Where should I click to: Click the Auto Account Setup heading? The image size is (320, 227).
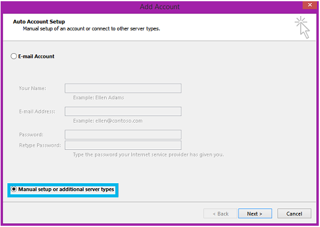[x=39, y=22]
